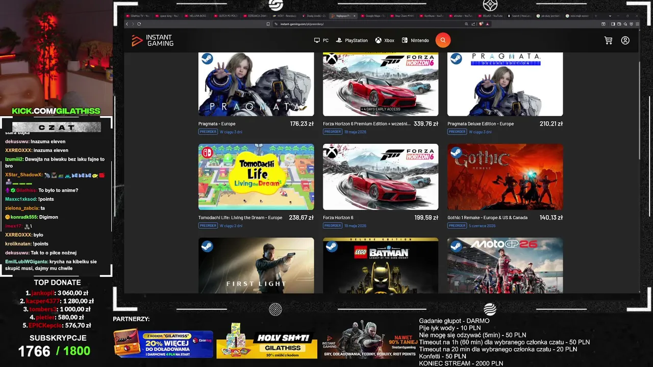The height and width of the screenshot is (367, 653).
Task: Click the First Light cover image
Action: click(x=256, y=266)
